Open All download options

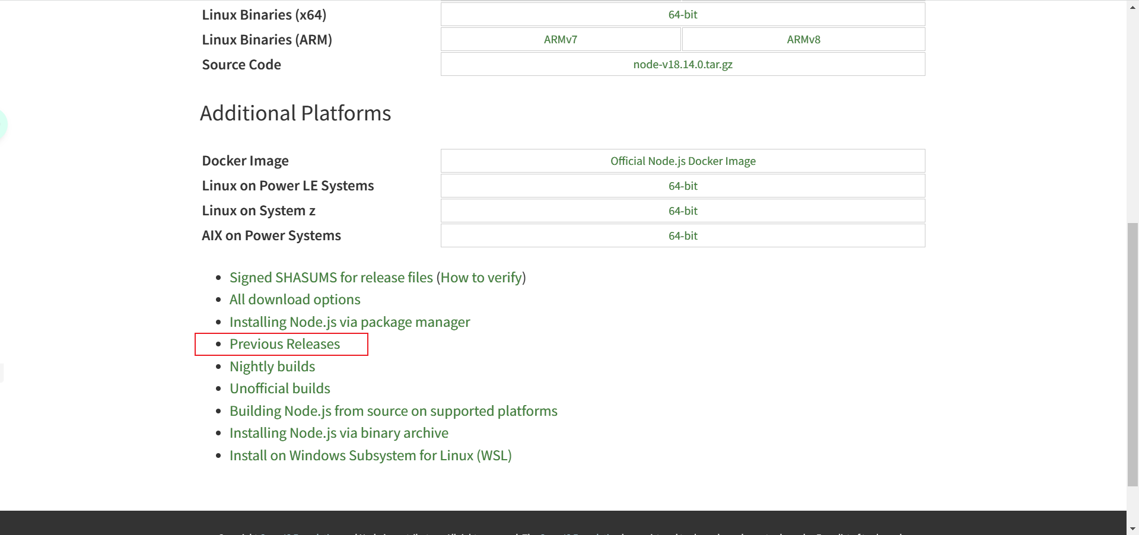tap(295, 300)
